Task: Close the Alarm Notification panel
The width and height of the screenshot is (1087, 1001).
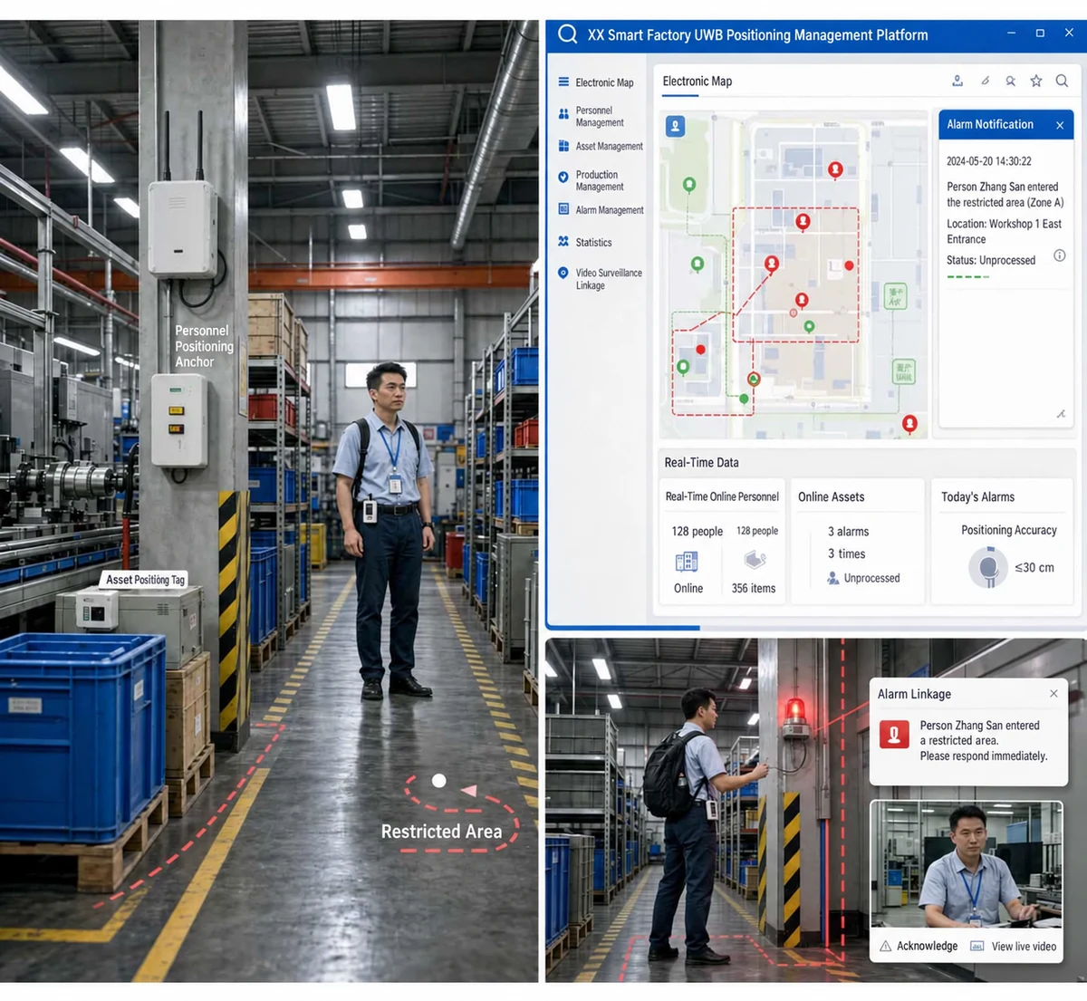Action: pyautogui.click(x=1060, y=125)
